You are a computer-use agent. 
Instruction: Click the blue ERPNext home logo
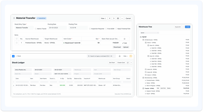[13, 56]
